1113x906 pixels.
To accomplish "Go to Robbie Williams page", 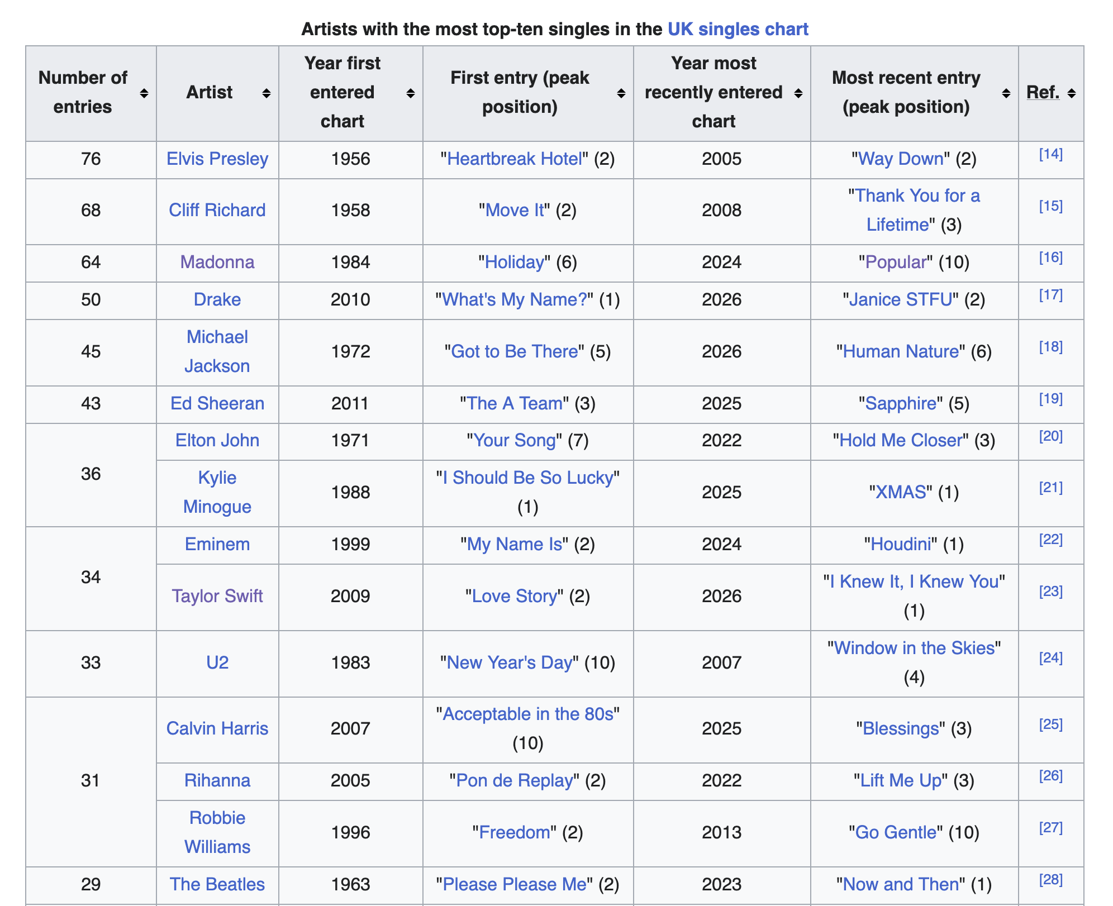I will [217, 833].
